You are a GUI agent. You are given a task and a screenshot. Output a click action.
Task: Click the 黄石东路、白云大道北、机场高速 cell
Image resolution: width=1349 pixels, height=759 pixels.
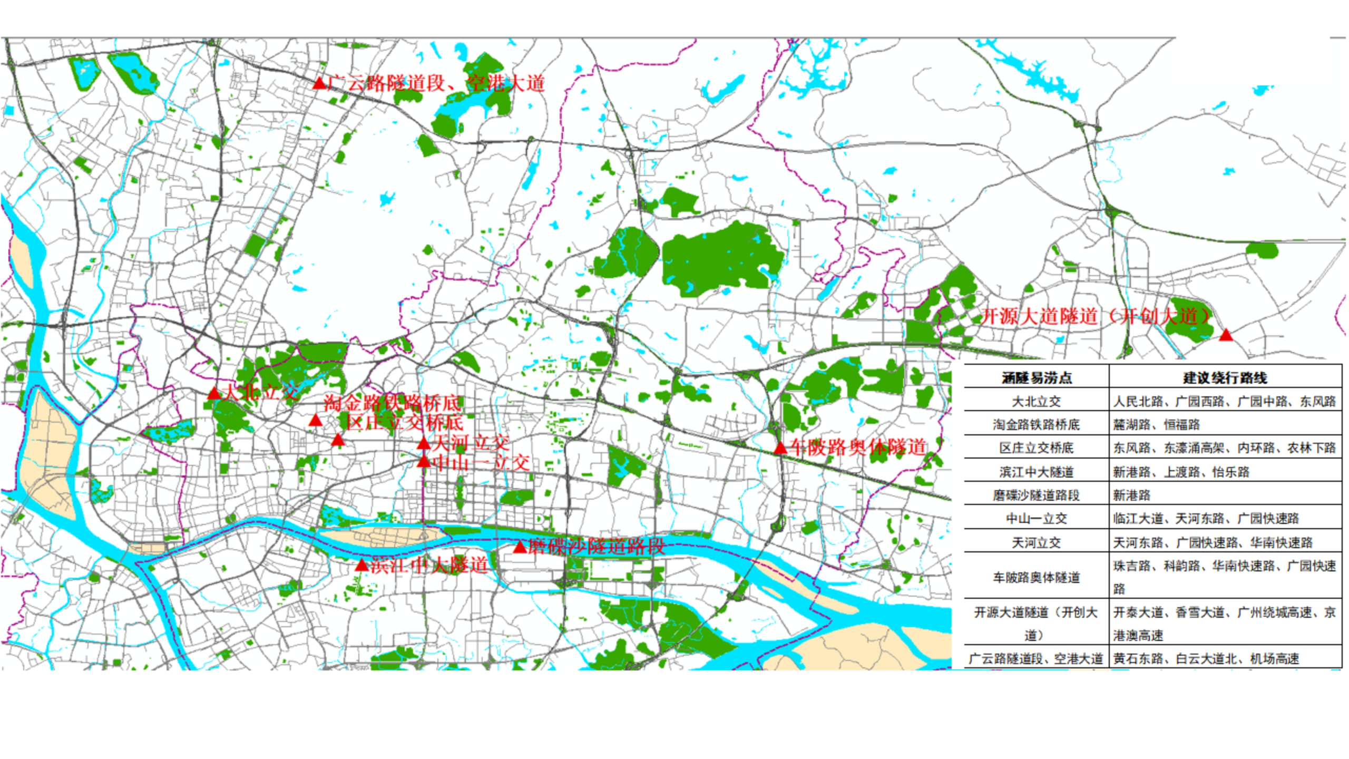pos(1206,658)
